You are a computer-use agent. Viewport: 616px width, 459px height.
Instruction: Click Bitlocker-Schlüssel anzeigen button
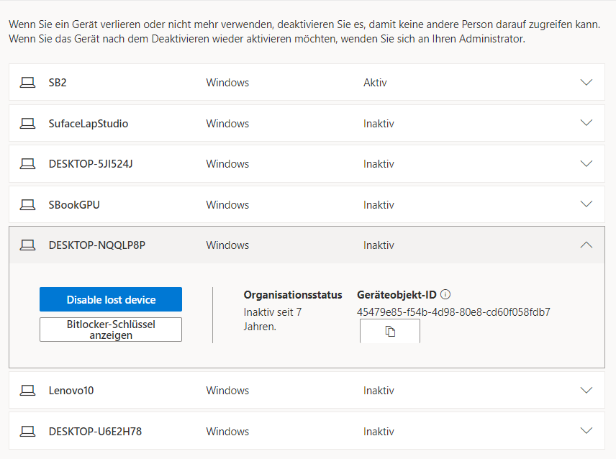(111, 330)
